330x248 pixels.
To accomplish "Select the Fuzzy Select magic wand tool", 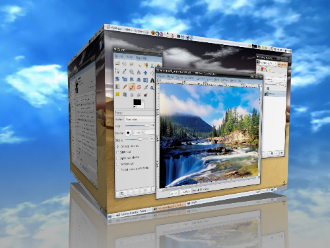I will [139, 65].
